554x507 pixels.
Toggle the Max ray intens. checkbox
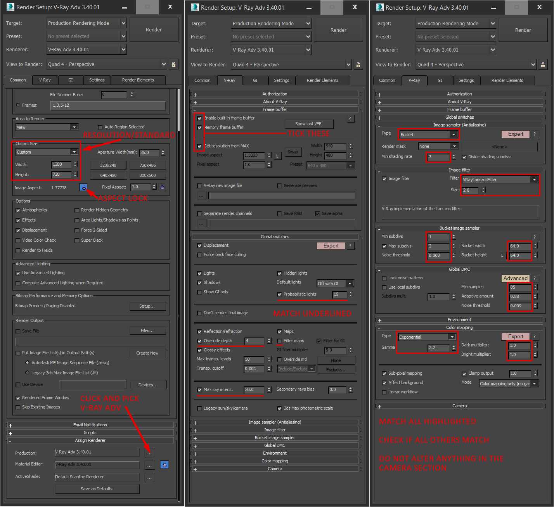point(199,390)
